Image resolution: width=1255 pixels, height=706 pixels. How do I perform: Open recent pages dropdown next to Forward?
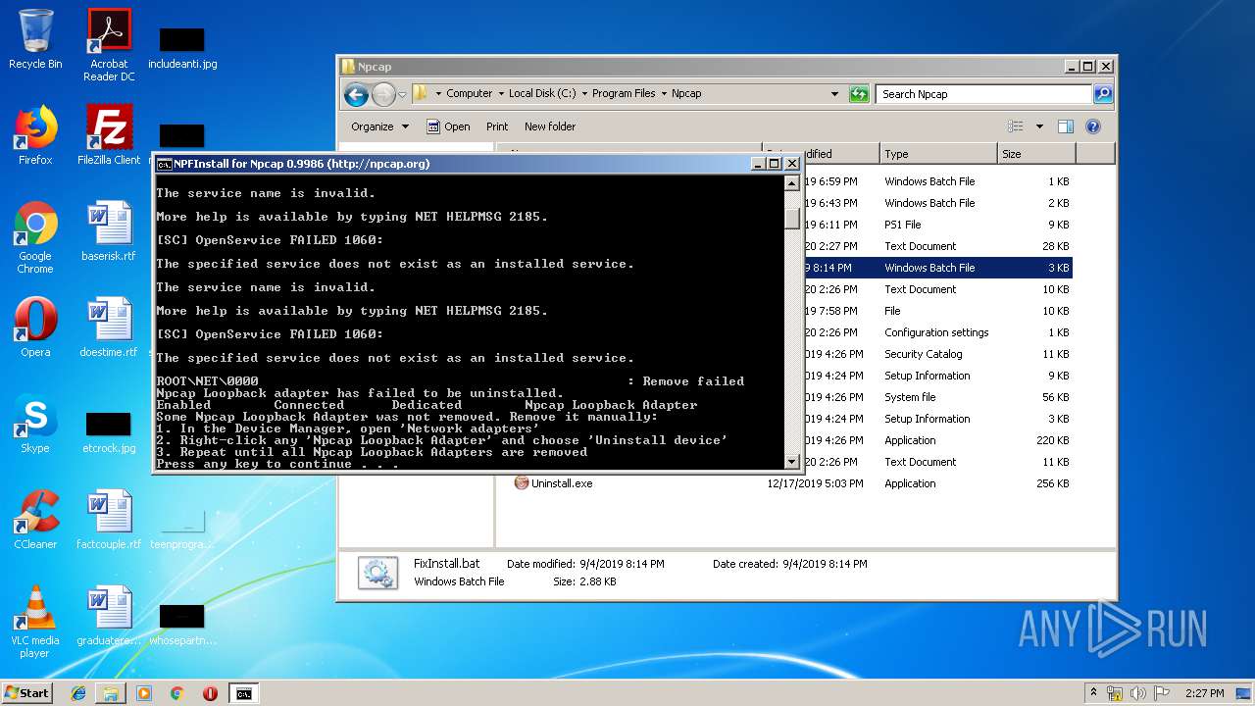[x=402, y=95]
